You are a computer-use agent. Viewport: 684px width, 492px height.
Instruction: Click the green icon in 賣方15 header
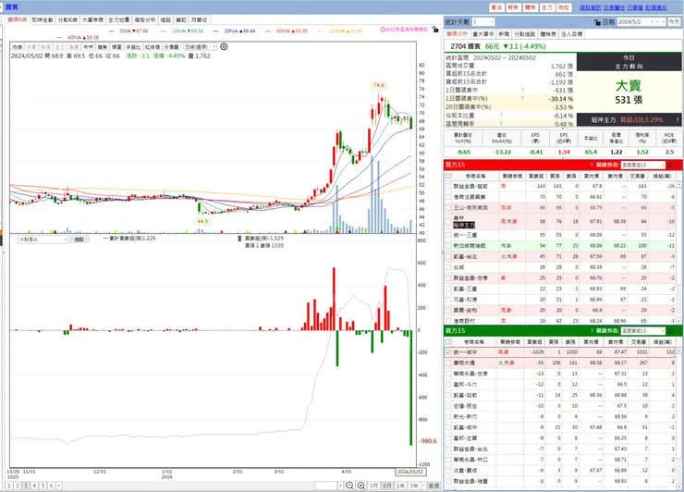(x=670, y=331)
